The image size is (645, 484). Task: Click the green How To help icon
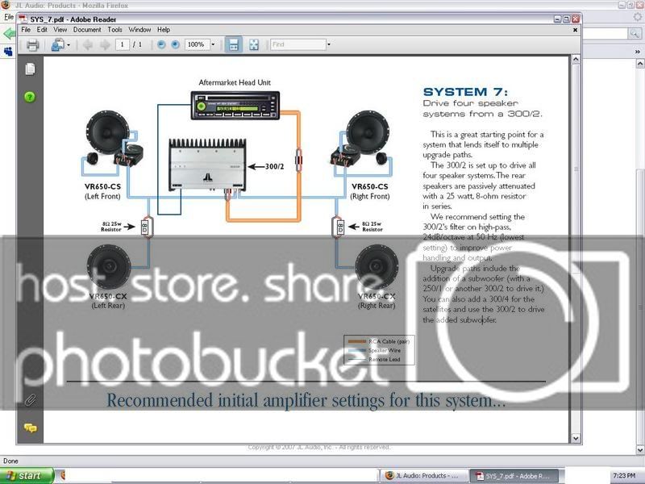pos(30,97)
